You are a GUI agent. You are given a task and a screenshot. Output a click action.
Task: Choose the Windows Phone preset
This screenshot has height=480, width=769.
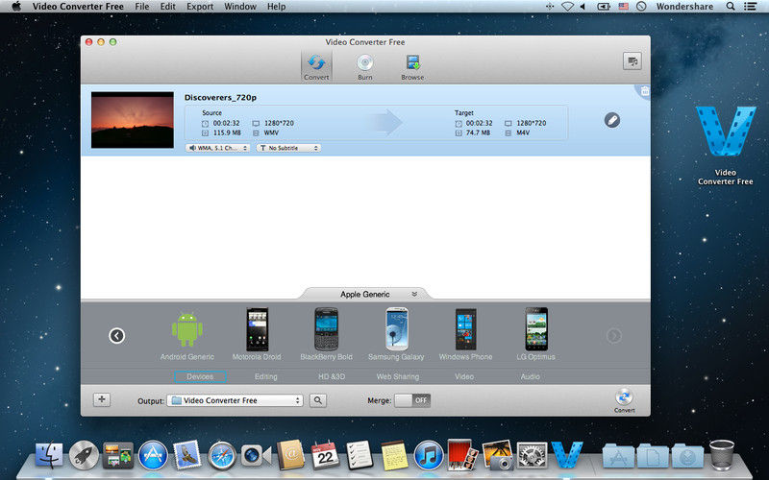coord(465,334)
